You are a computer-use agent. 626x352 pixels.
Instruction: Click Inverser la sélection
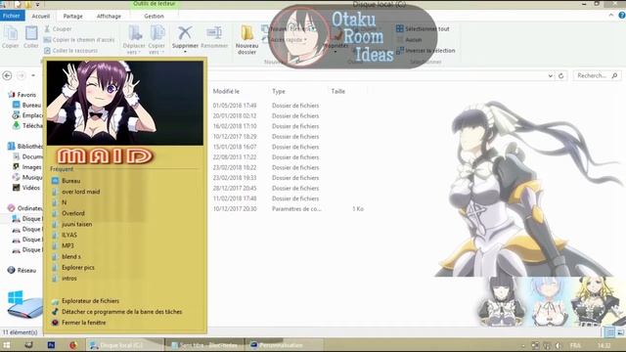[x=425, y=50]
